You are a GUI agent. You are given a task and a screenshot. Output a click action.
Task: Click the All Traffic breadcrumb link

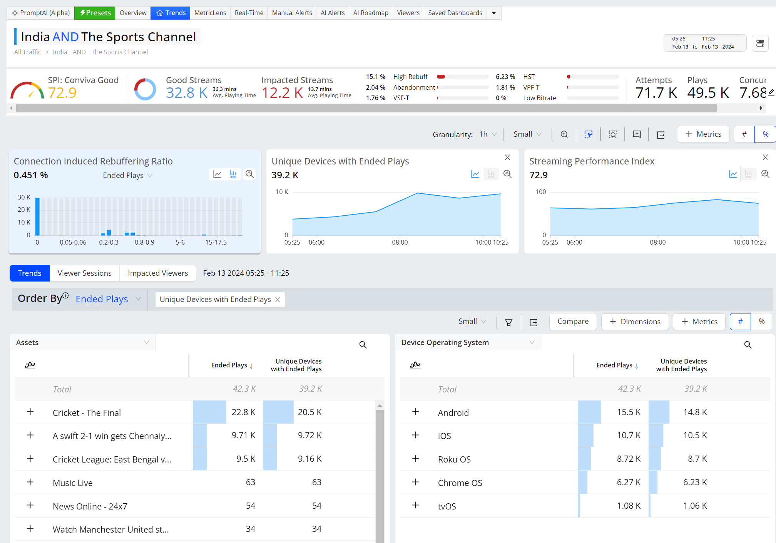pos(27,52)
